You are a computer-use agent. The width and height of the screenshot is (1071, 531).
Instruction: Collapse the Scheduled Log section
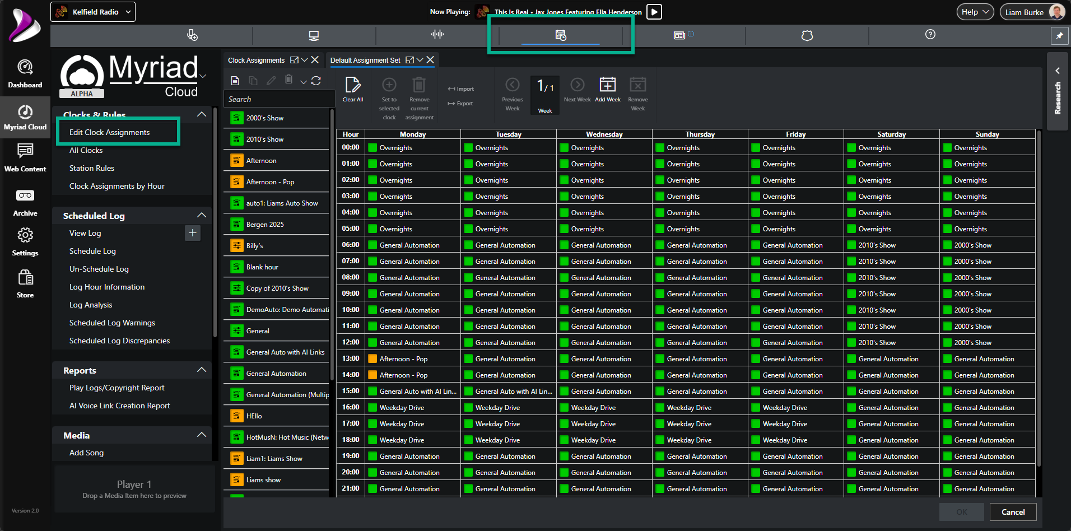[202, 215]
